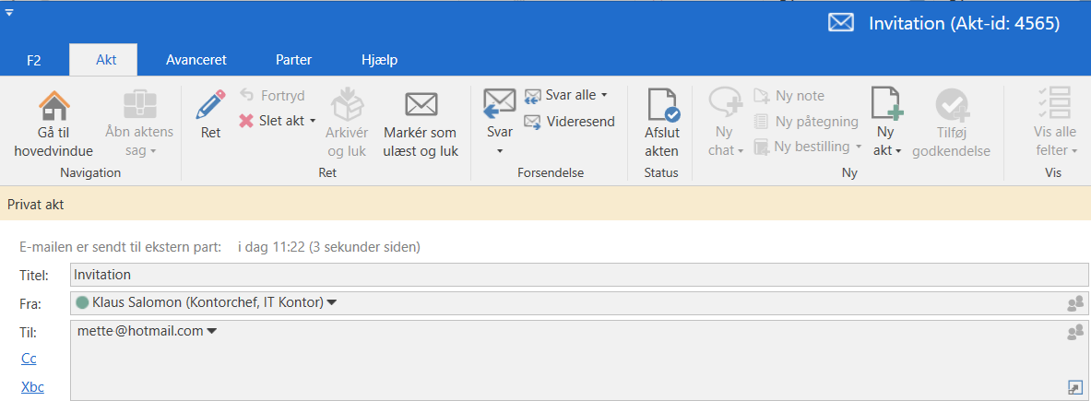Click the Afslut akten document icon
1091x401 pixels.
pyautogui.click(x=661, y=105)
